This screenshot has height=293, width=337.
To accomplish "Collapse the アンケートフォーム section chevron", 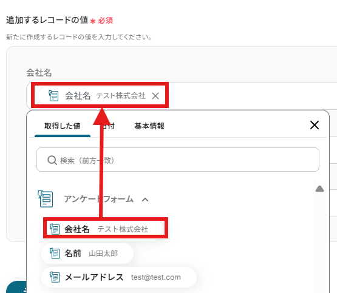I will (x=145, y=200).
